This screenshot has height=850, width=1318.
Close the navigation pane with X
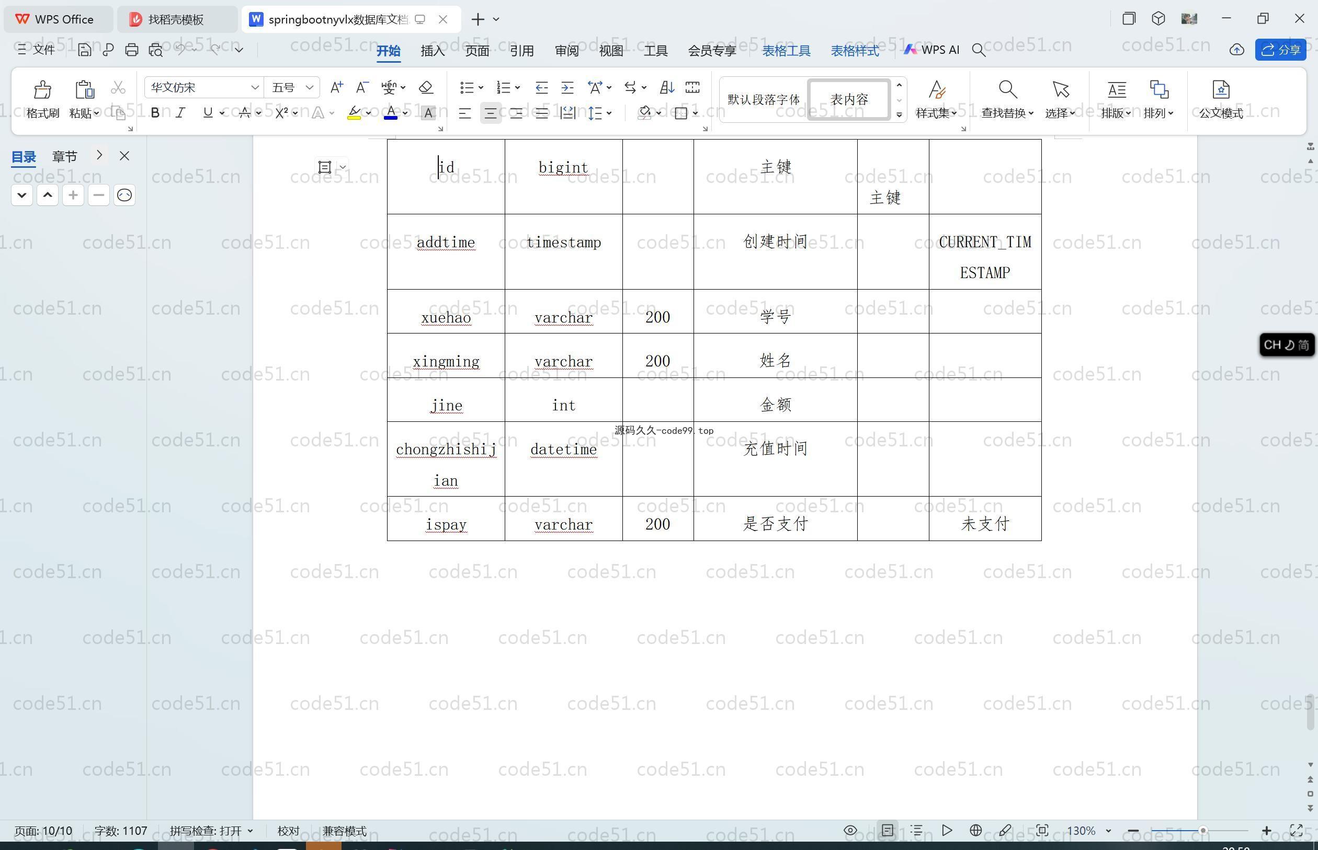[124, 156]
